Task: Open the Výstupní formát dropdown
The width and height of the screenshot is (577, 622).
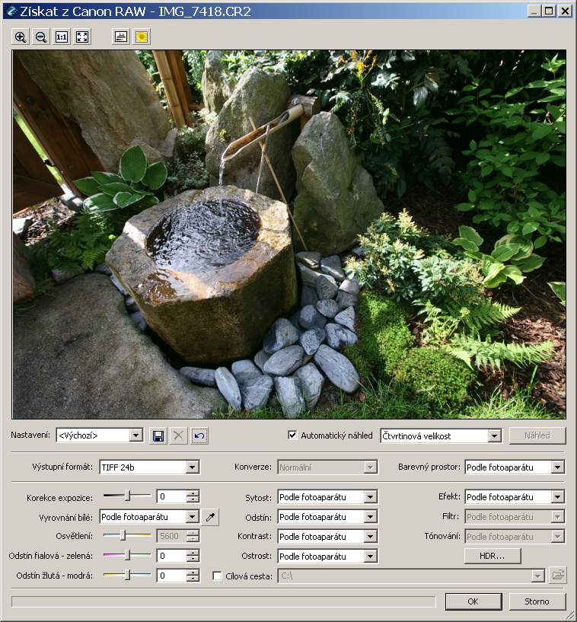Action: coord(192,467)
